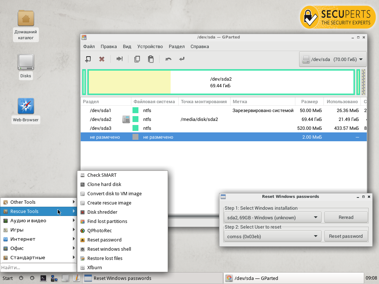The image size is (379, 284).
Task: Launch Xfburn from the menu
Action: coord(123,268)
